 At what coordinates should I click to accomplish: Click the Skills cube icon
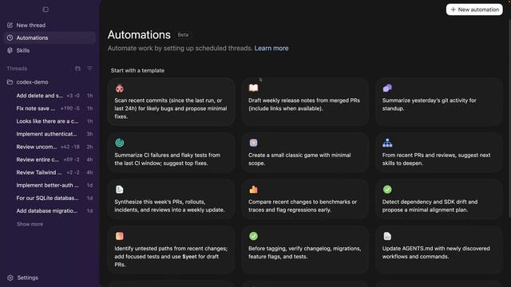(10, 50)
